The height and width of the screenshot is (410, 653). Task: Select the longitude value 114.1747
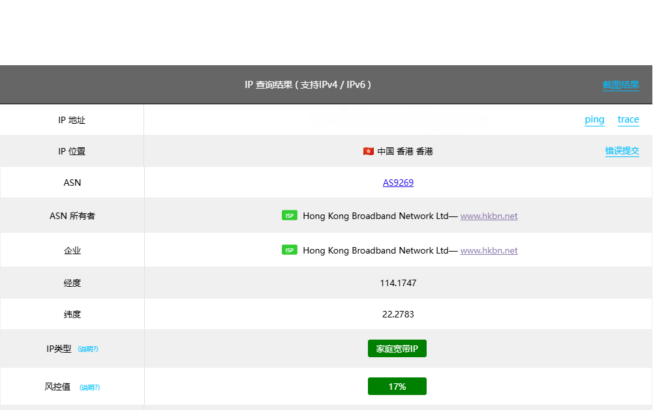pos(398,283)
